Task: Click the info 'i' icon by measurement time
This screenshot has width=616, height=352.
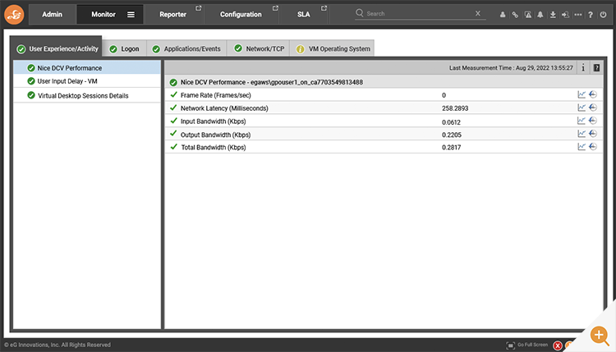Action: 583,67
